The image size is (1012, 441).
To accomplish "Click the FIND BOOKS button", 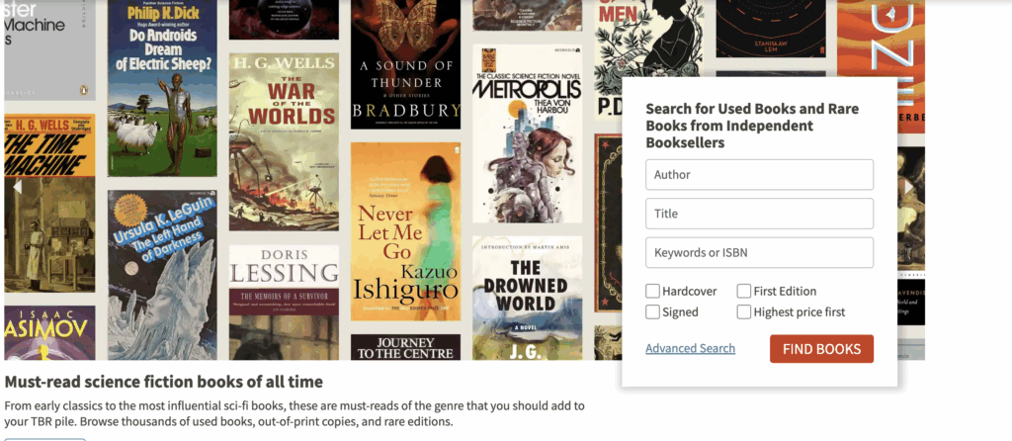I will tap(821, 349).
